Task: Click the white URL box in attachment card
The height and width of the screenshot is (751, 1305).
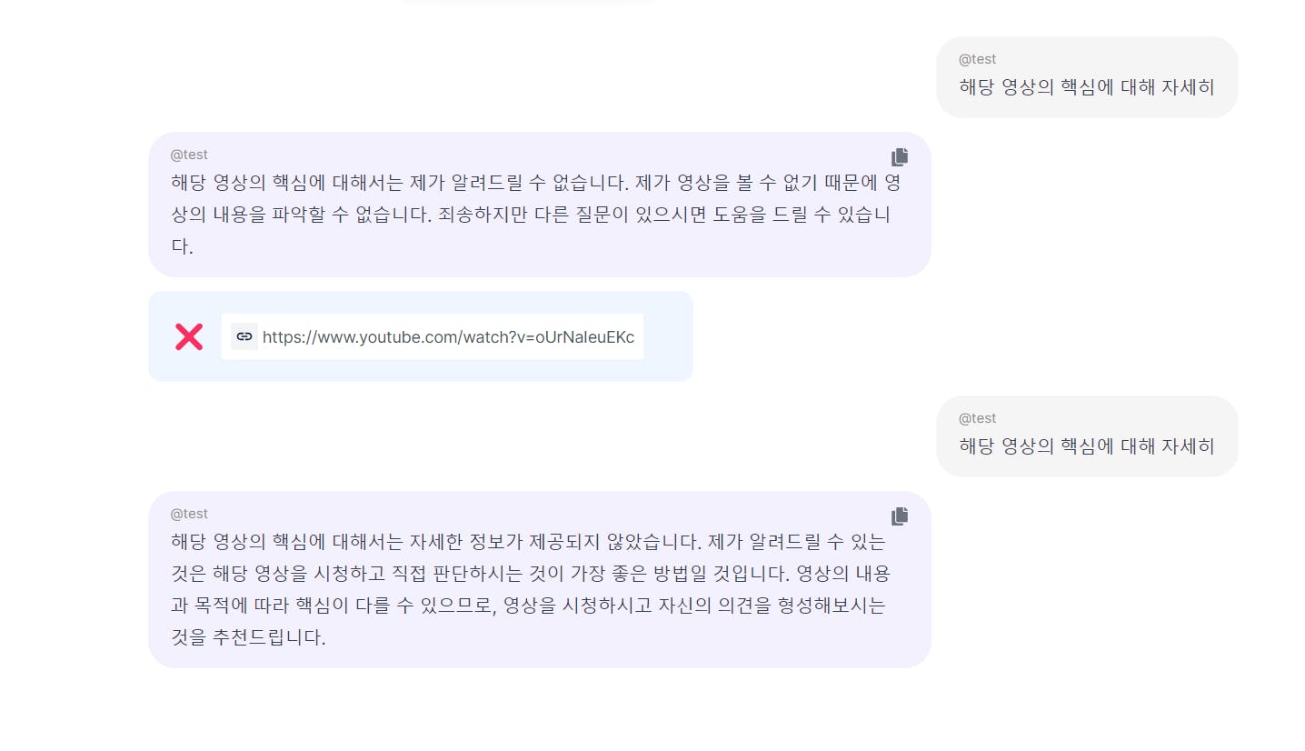Action: coord(433,336)
